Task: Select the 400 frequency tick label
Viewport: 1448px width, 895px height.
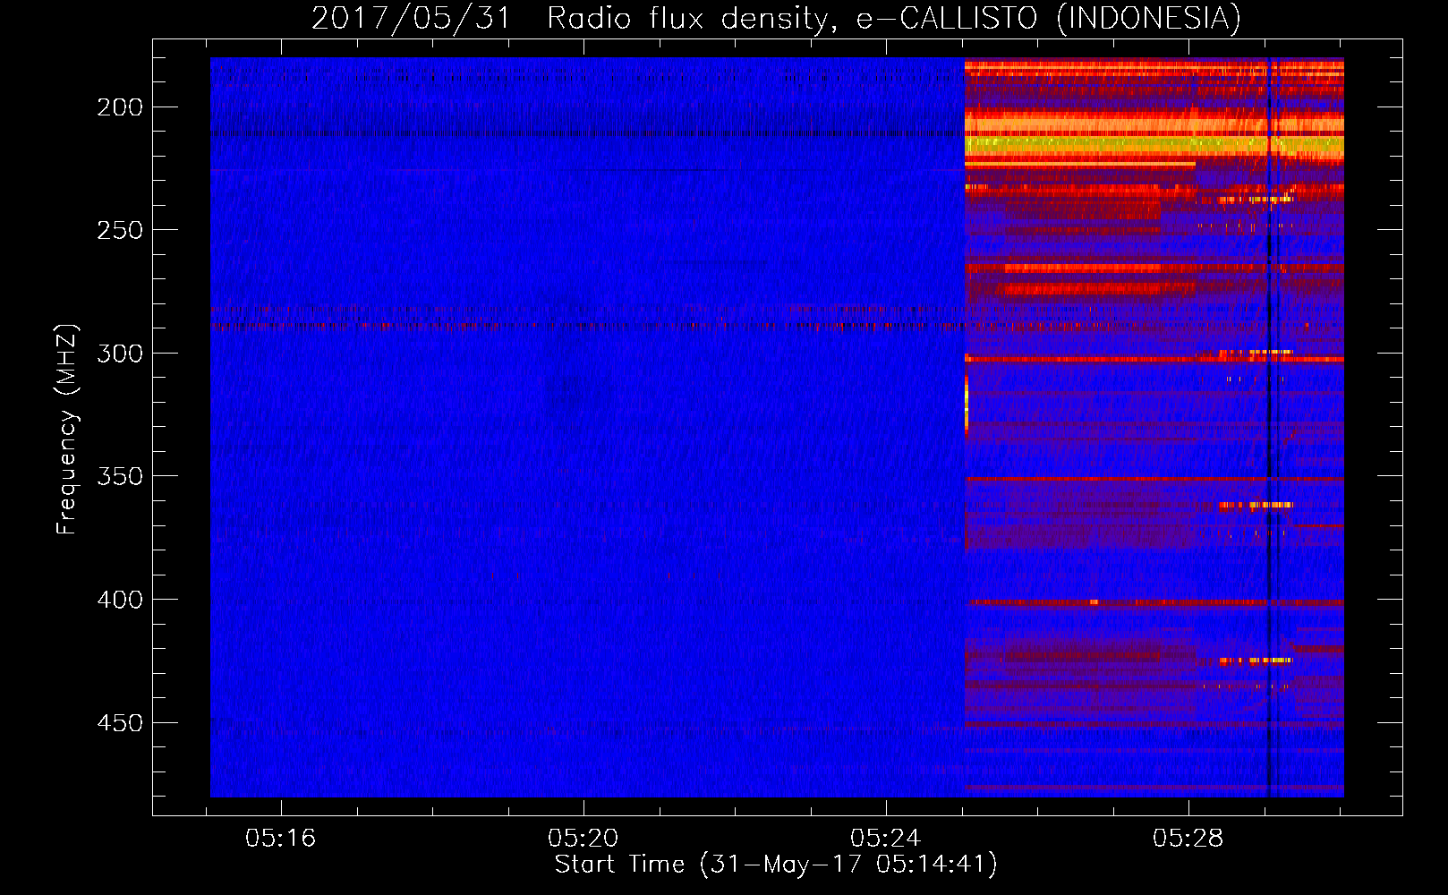Action: pyautogui.click(x=120, y=600)
